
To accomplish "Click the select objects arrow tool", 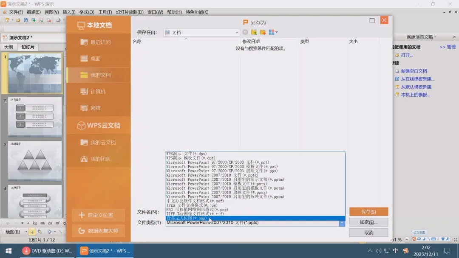I will [x=32, y=232].
